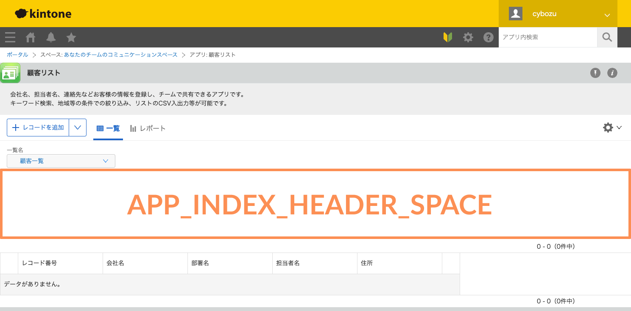Follow the ポータル breadcrumb link
Screen dimensions: 631x311
click(x=17, y=55)
